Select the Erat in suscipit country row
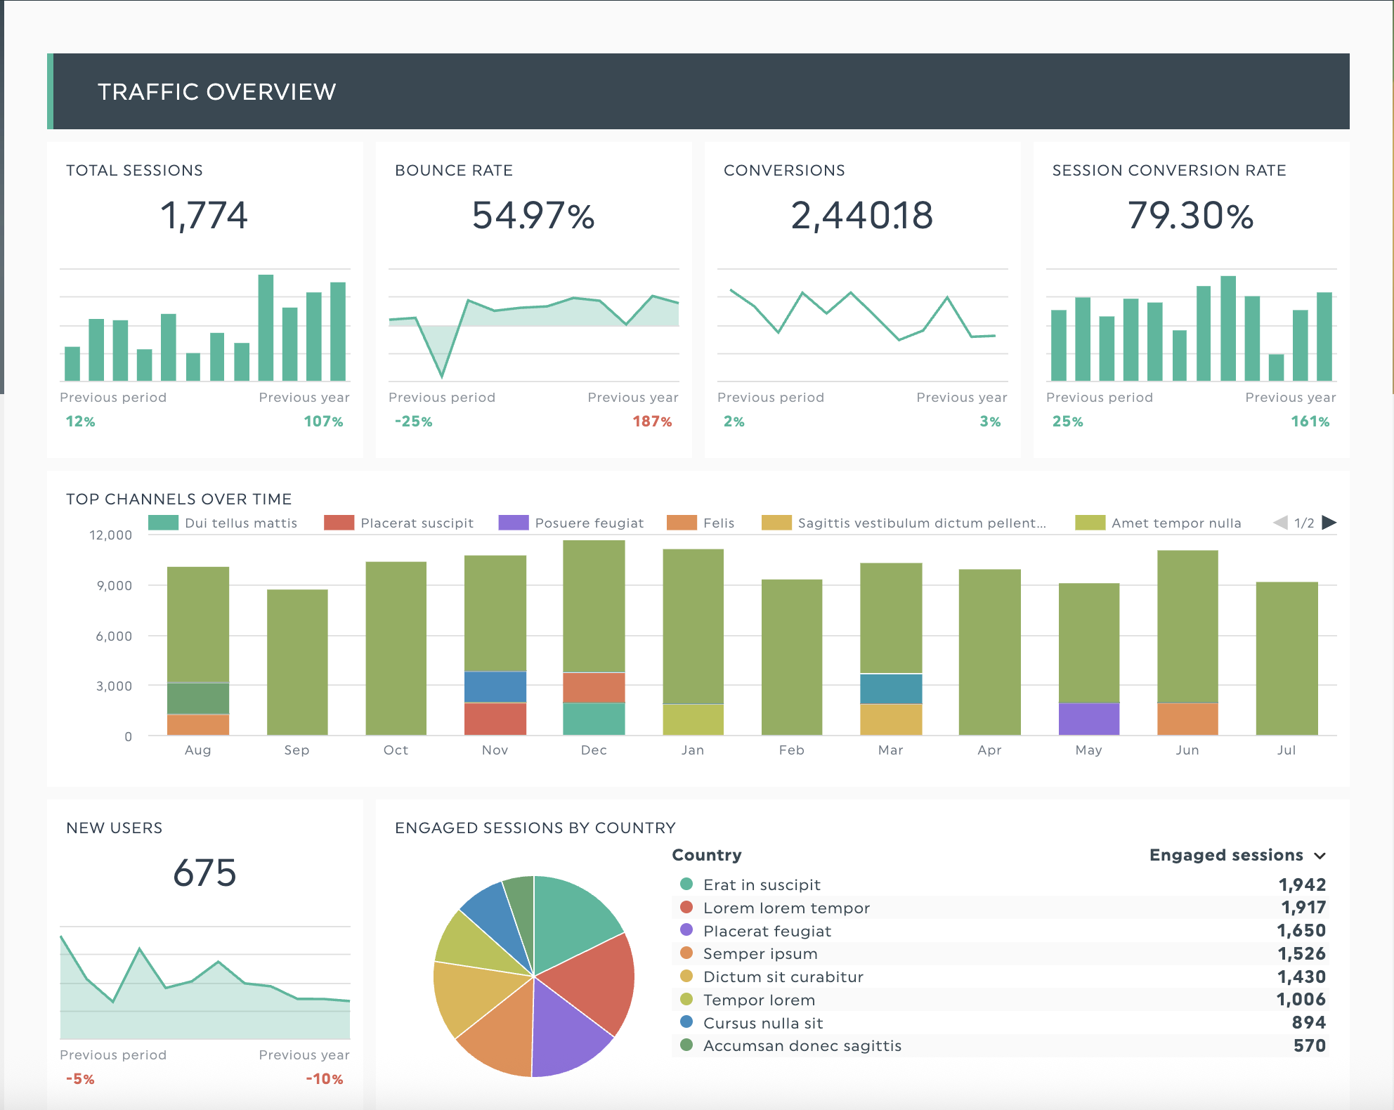Image resolution: width=1394 pixels, height=1110 pixels. point(762,885)
